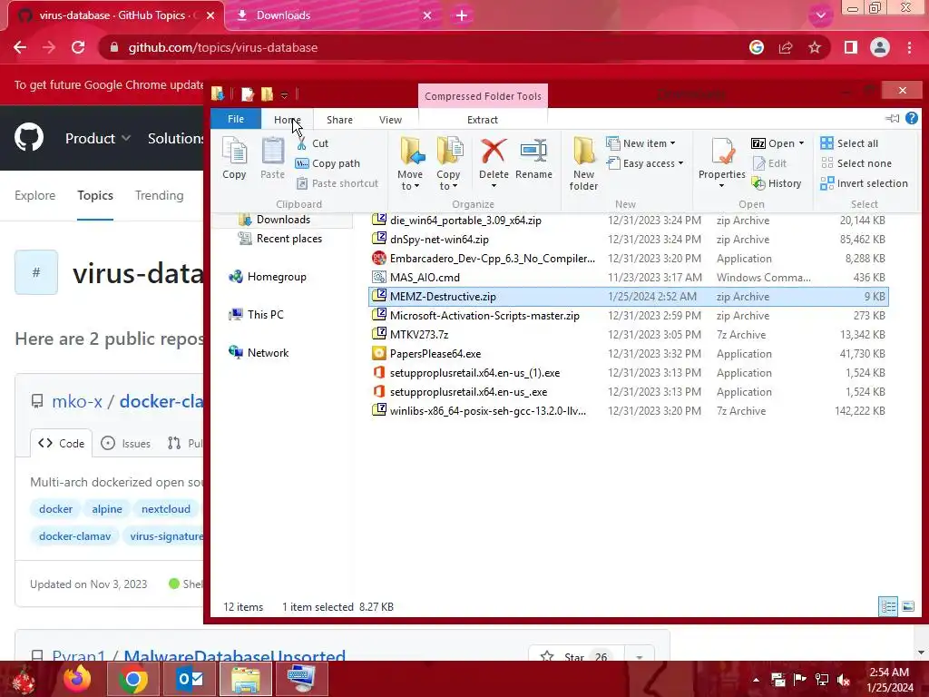Click the blue Explorer help icon
The height and width of the screenshot is (697, 929).
coord(912,119)
